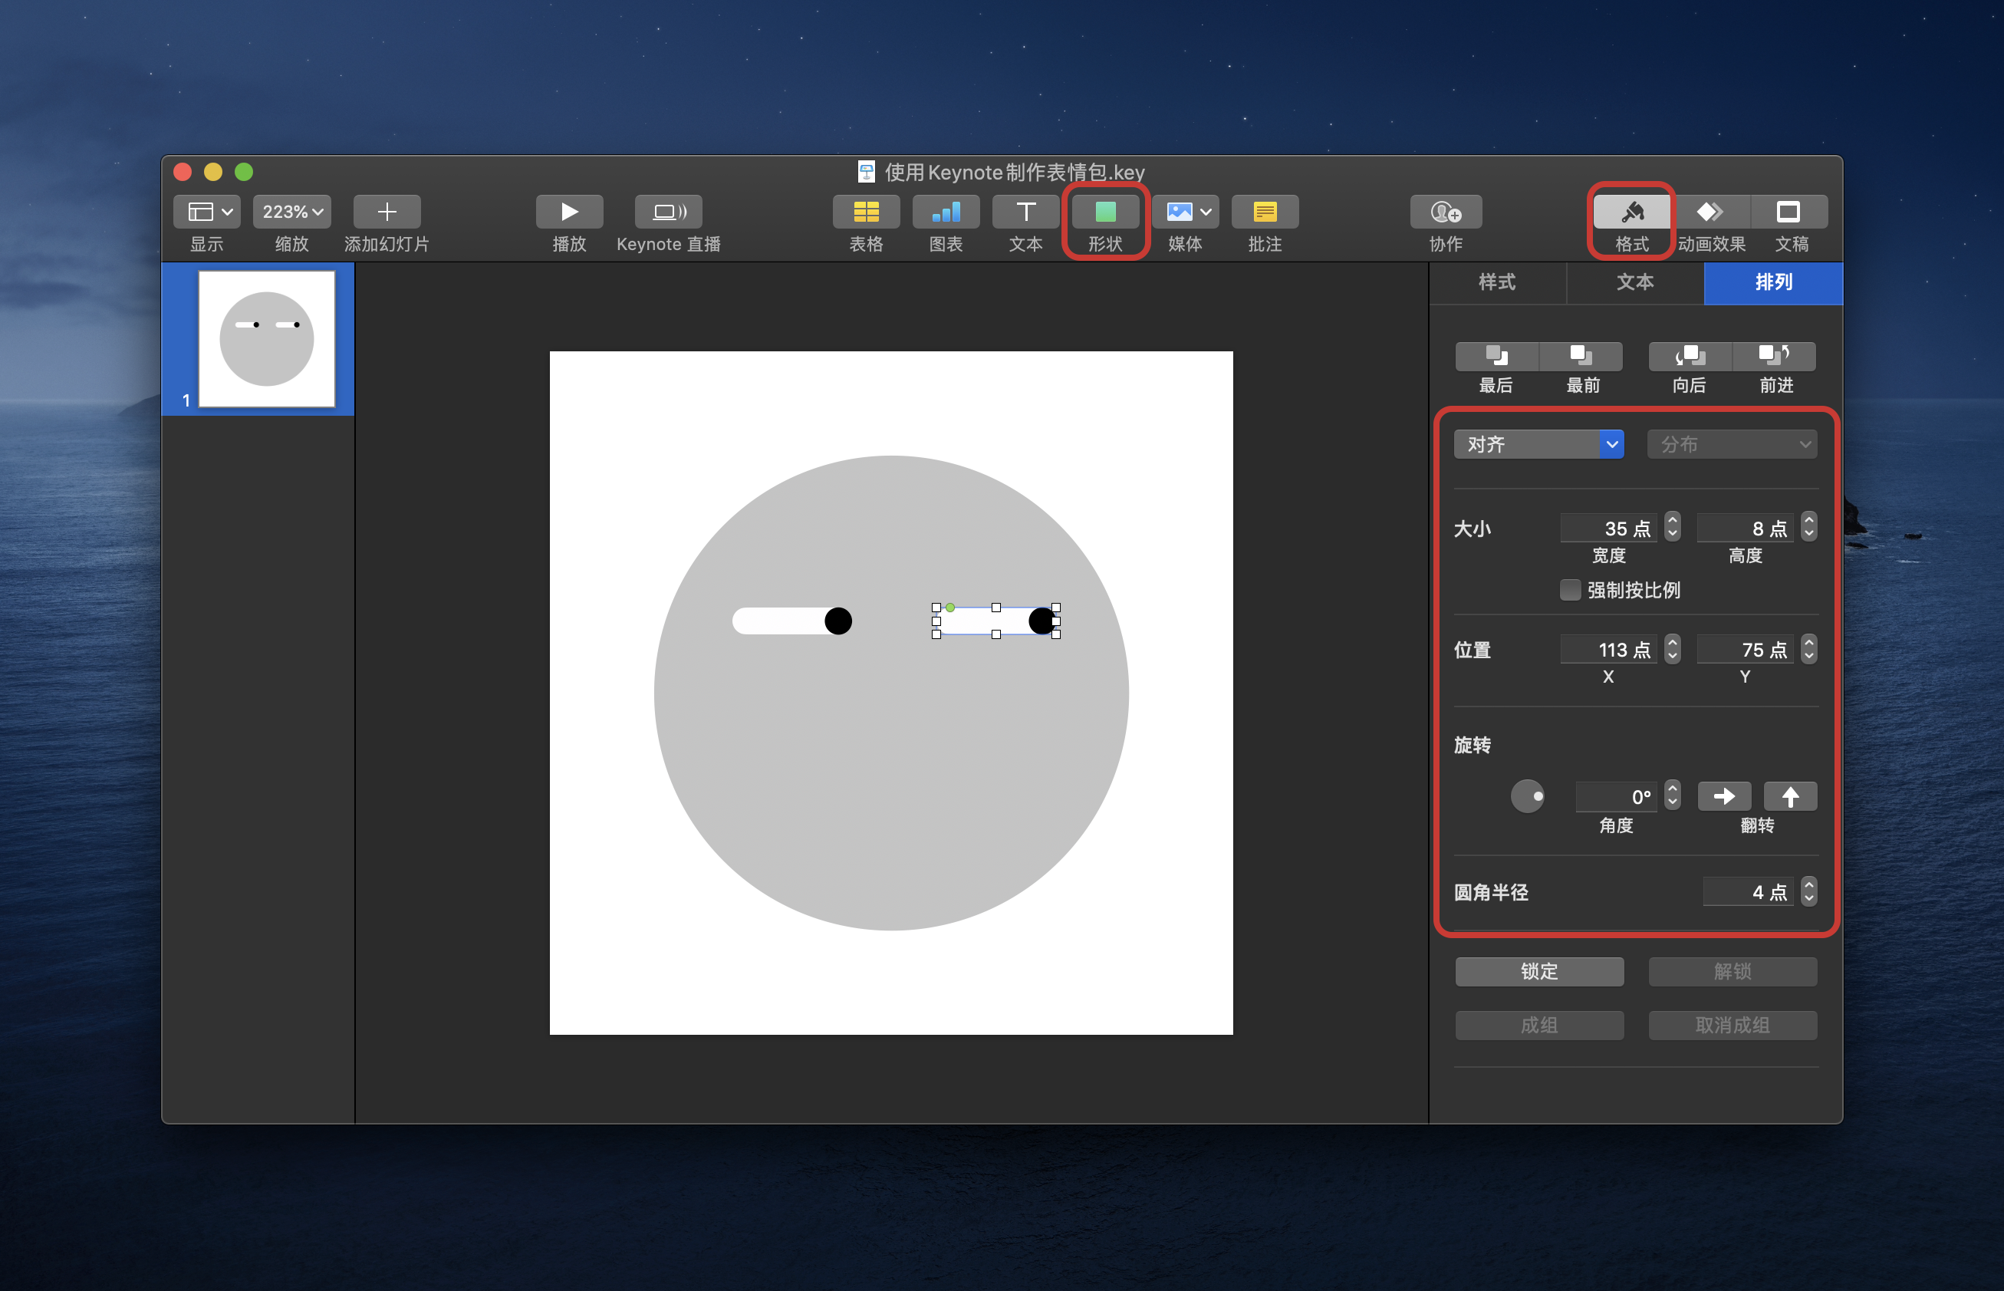The image size is (2004, 1291).
Task: Add a text box with 文本 icon
Action: pyautogui.click(x=1025, y=212)
